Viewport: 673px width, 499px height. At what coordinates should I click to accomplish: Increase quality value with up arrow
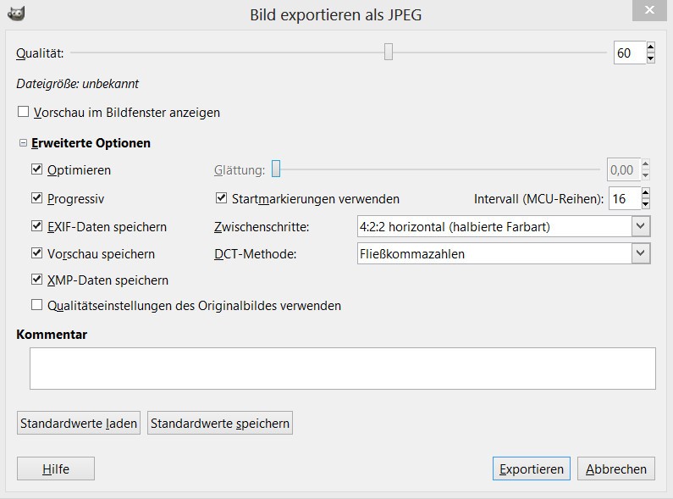650,47
